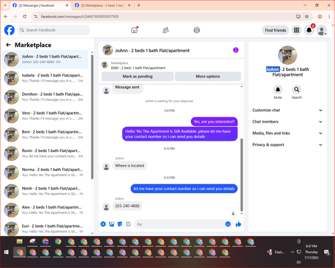This screenshot has width=335, height=268.
Task: Click the Chrome profile icon in toolbar
Action: click(x=320, y=16)
